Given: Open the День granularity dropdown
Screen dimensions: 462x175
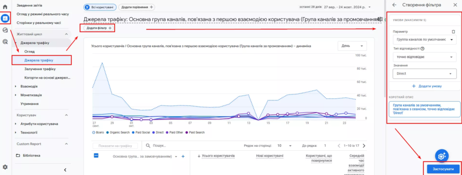Looking at the screenshot, I should coord(352,46).
